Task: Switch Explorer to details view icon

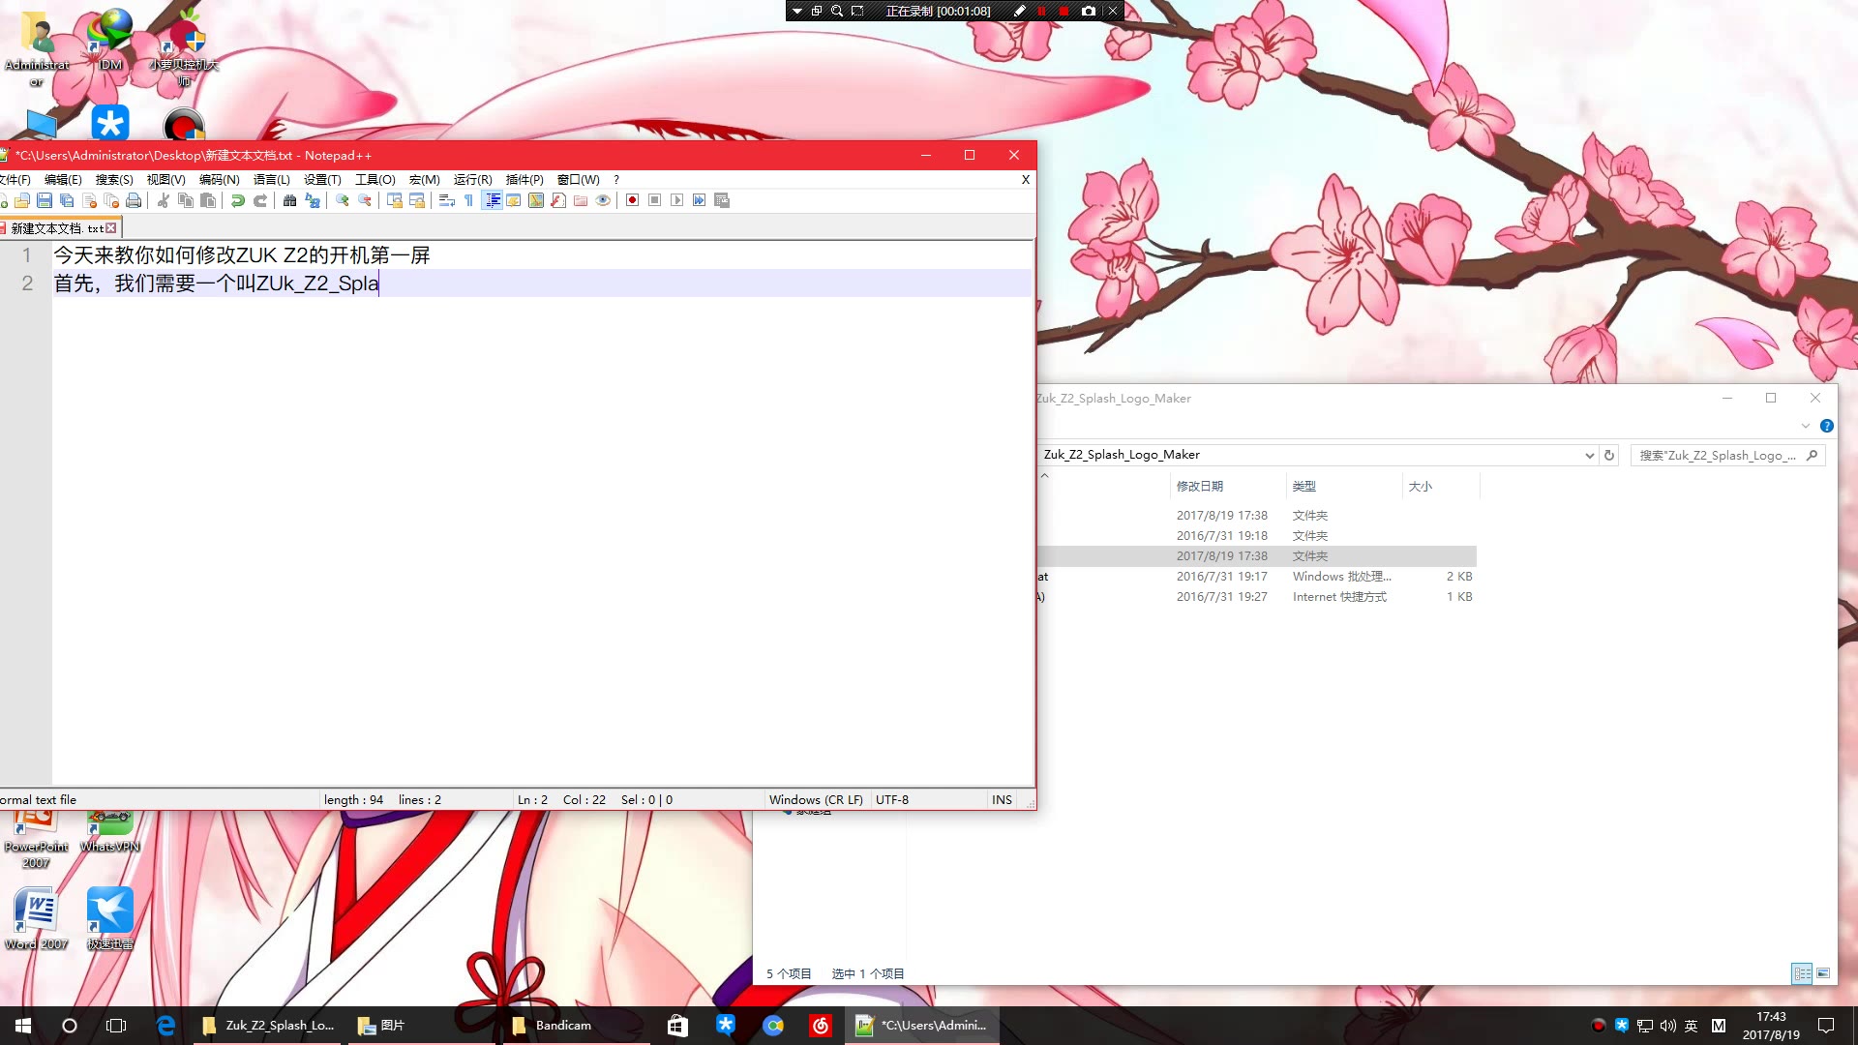Action: pos(1802,974)
